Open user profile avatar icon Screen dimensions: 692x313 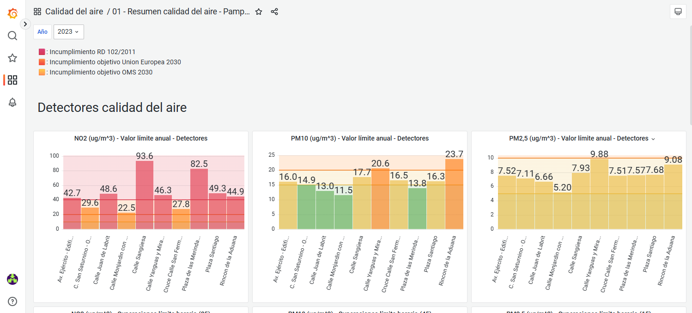(x=12, y=279)
